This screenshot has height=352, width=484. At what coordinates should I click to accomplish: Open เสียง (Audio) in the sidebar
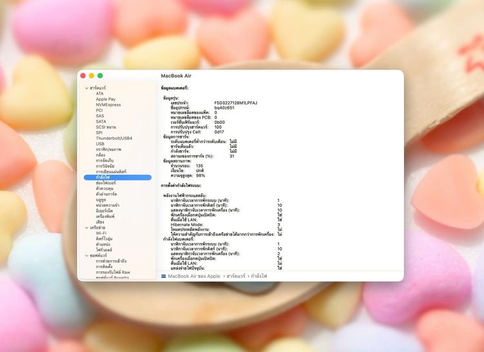99,222
